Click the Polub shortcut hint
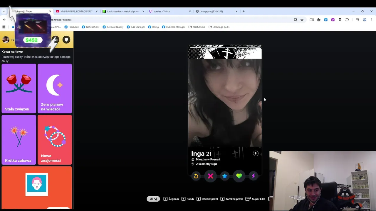 [188, 199]
